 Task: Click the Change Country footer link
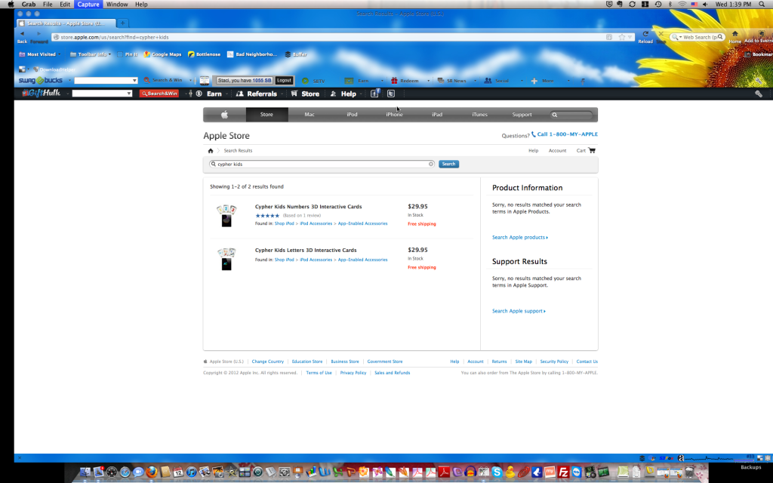point(268,361)
